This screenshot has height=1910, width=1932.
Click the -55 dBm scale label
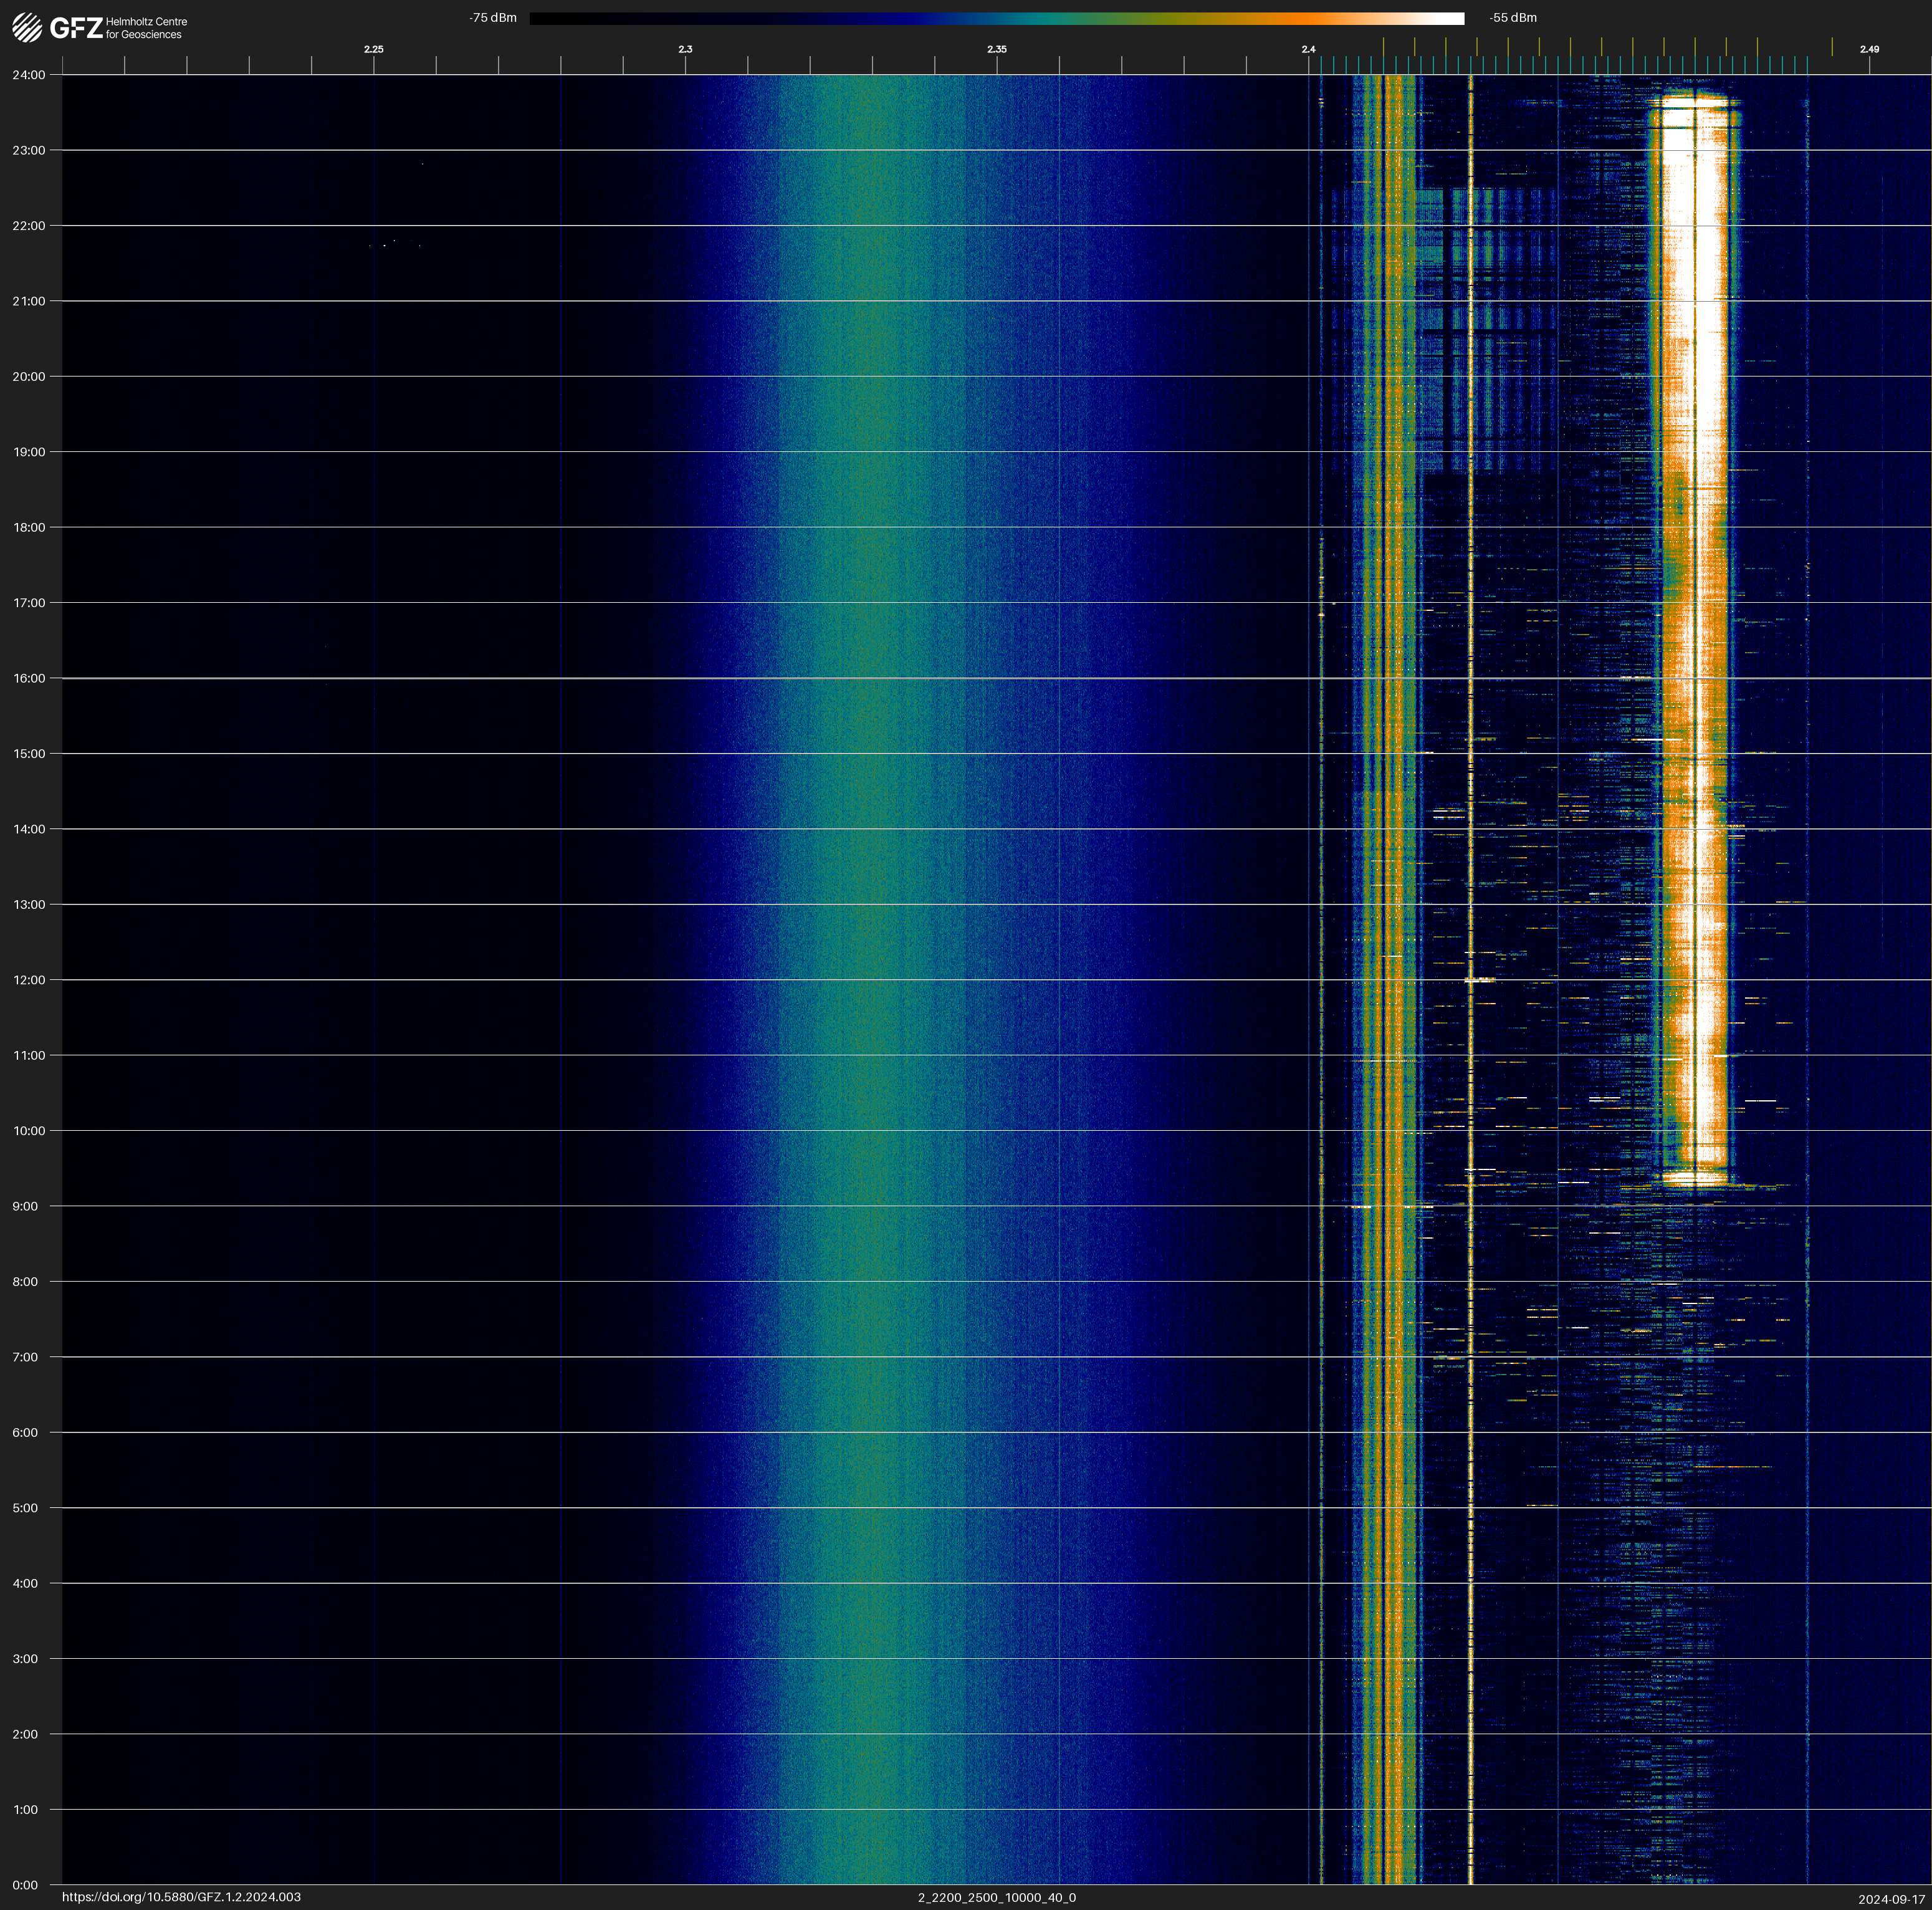click(x=1513, y=18)
